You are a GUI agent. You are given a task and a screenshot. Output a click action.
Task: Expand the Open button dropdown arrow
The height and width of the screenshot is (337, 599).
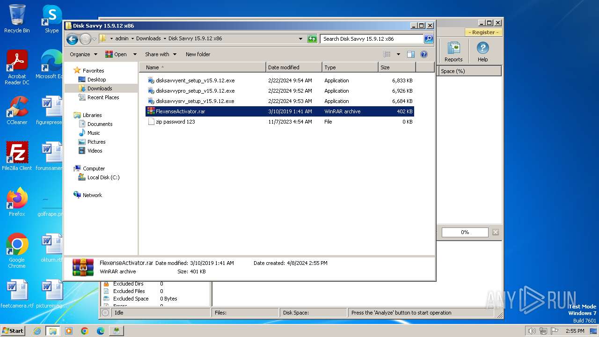click(x=135, y=54)
